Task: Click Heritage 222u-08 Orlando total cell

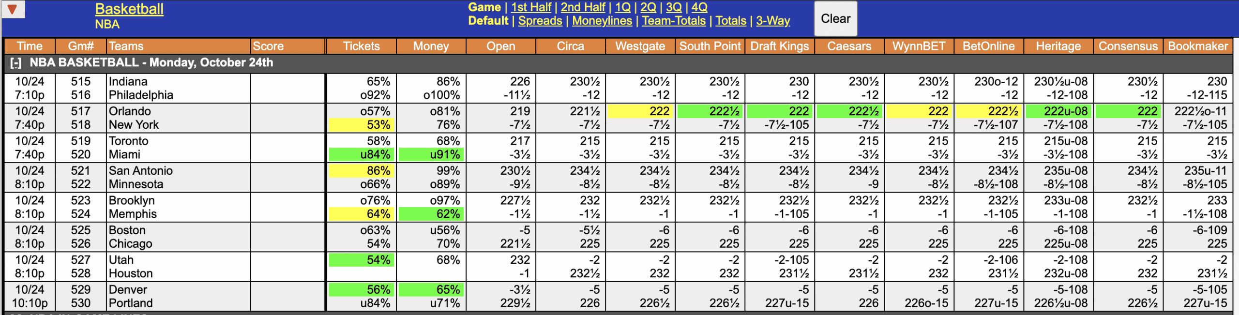Action: (x=1058, y=111)
